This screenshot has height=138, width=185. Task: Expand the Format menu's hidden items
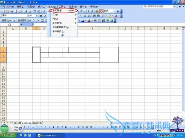click(x=63, y=35)
